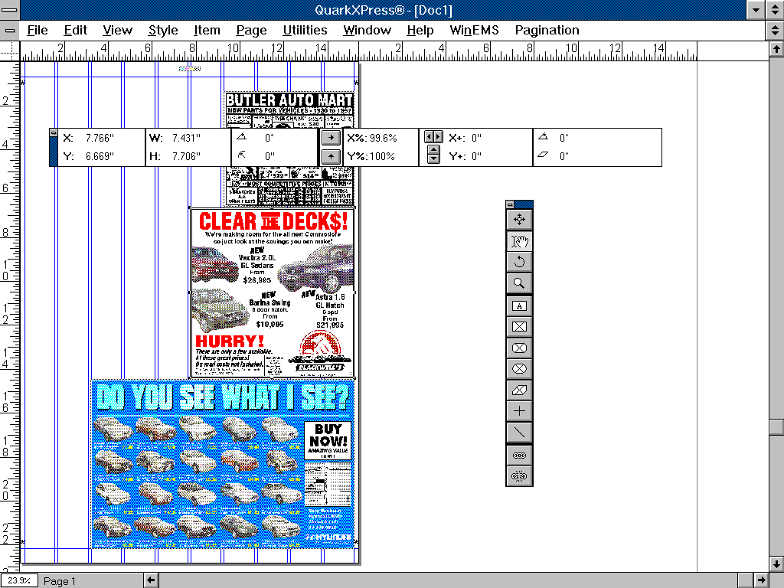Select the Unlinking tool
This screenshot has width=784, height=588.
point(519,476)
